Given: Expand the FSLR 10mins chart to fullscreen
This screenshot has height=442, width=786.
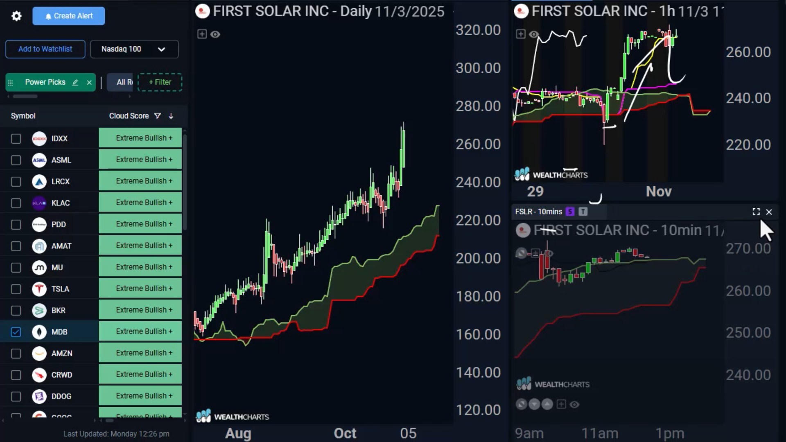Looking at the screenshot, I should tap(756, 212).
